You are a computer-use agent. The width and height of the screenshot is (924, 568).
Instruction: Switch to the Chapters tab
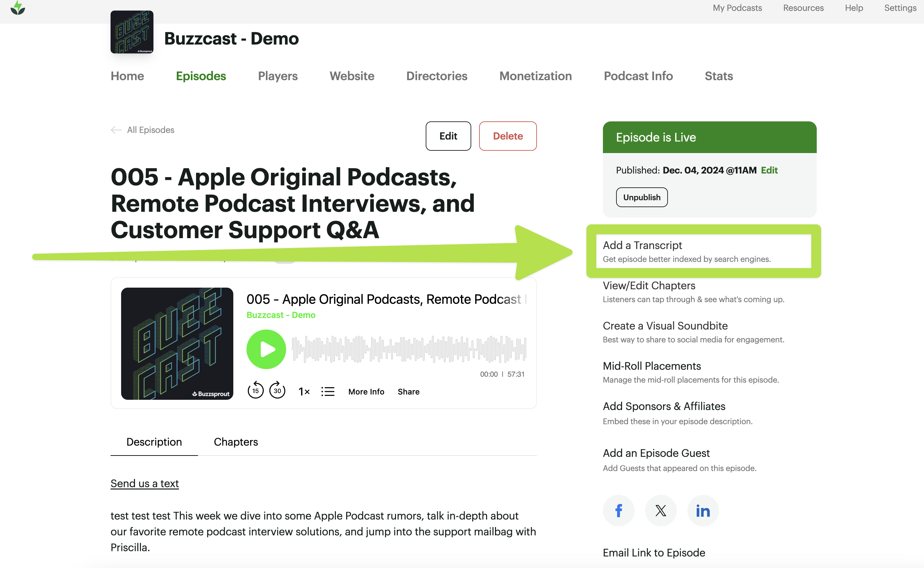(236, 442)
